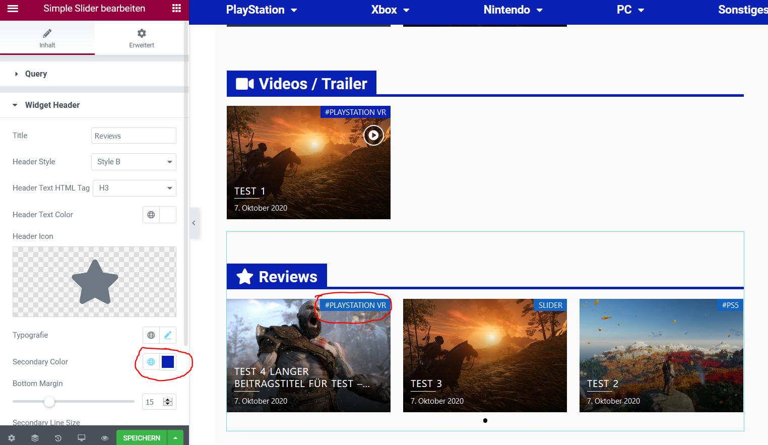Screen dimensions: 768x445
Task: Increase Bottom Margin with stepper arrows
Action: [x=168, y=400]
